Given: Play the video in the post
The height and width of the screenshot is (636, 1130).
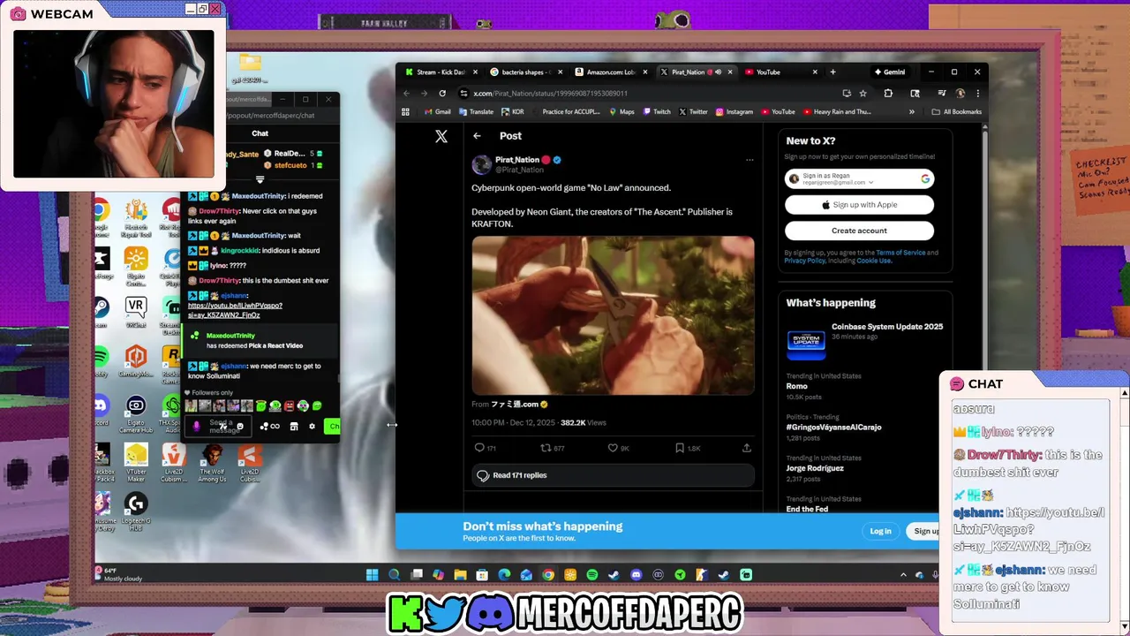Looking at the screenshot, I should point(613,315).
